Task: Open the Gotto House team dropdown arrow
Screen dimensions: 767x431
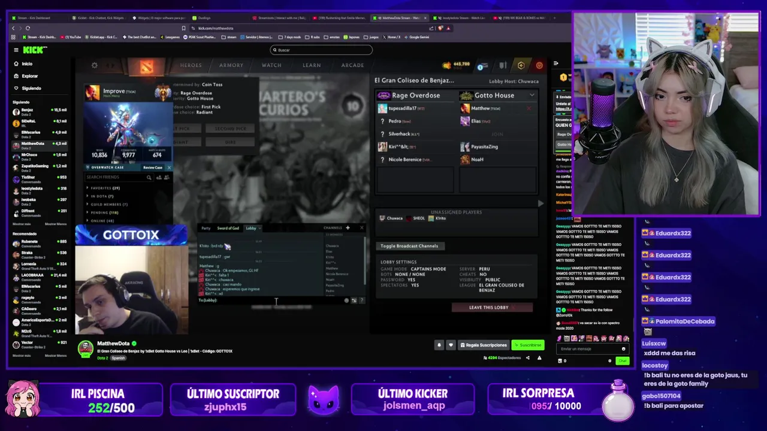Action: [532, 95]
